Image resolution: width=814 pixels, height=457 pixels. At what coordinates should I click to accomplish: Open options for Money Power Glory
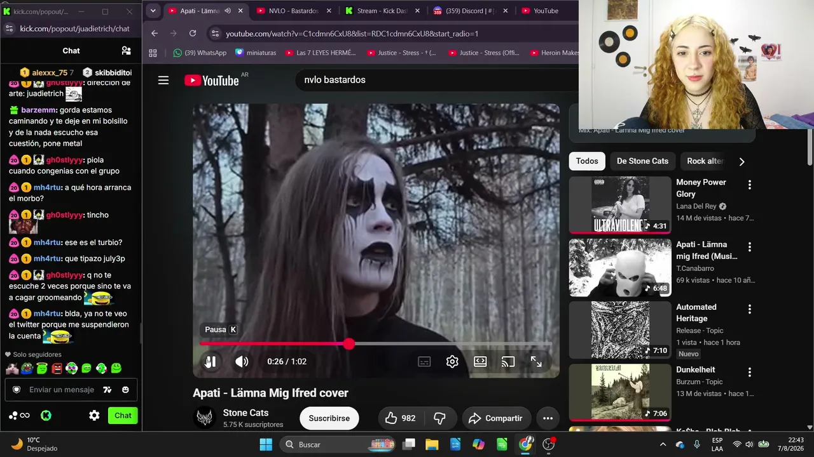click(750, 185)
